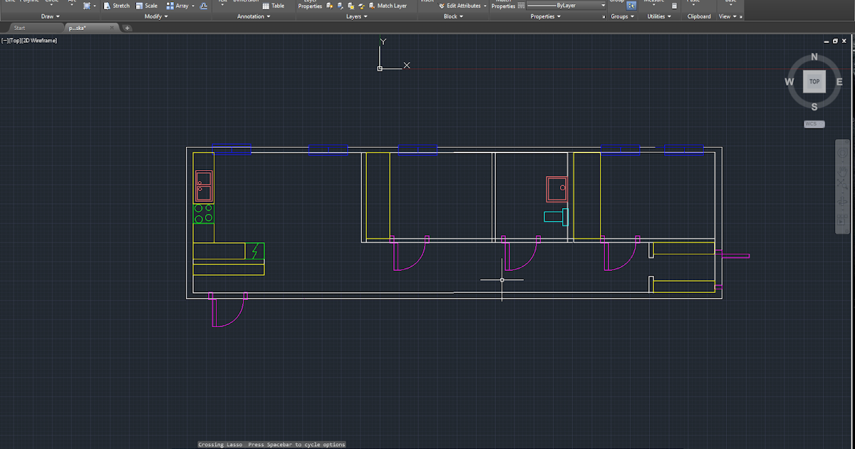Lock a layer with the lock tool
Image resolution: width=855 pixels, height=449 pixels.
(x=361, y=5)
